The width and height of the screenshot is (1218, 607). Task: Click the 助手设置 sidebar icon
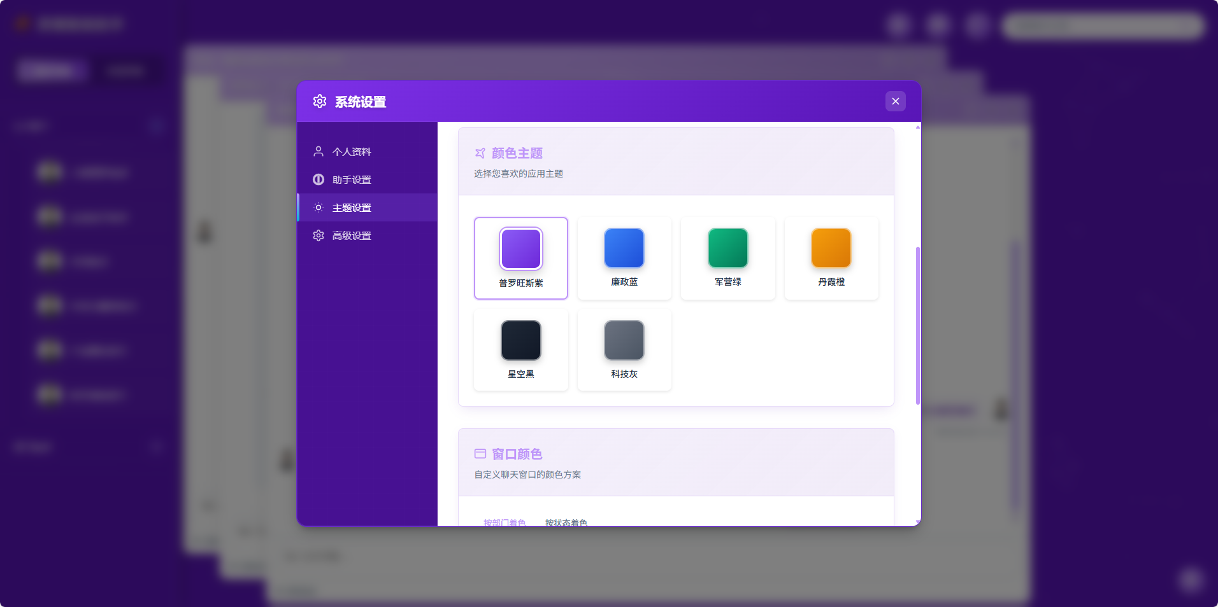pyautogui.click(x=319, y=179)
